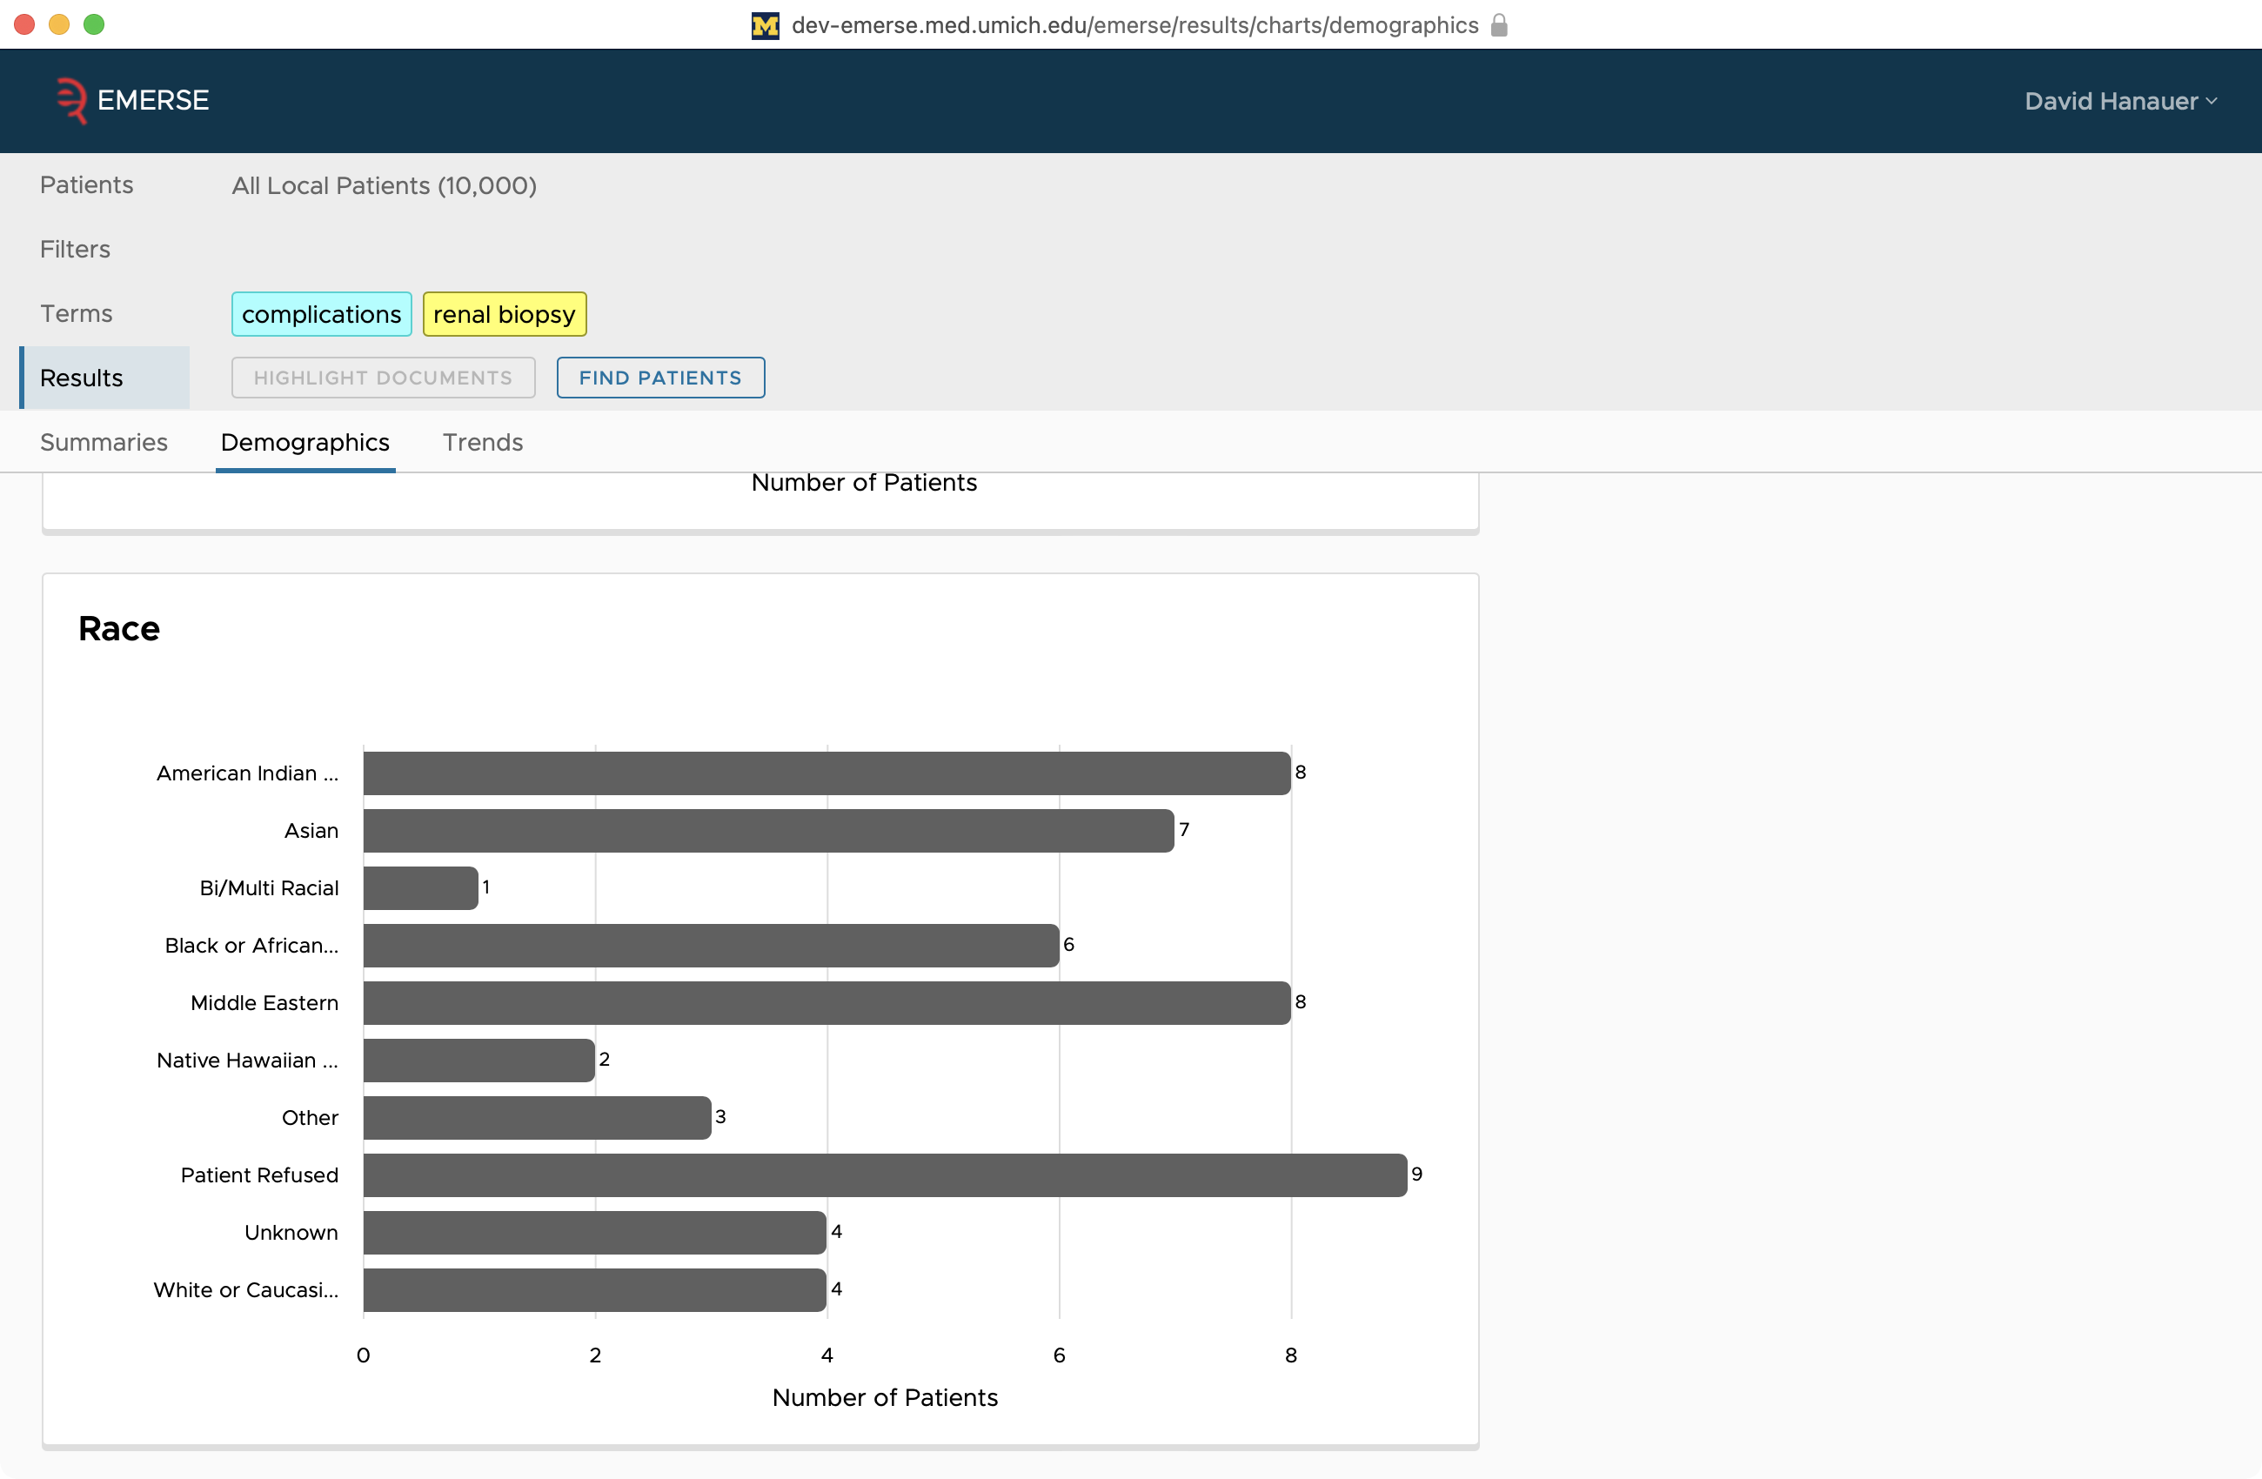This screenshot has width=2262, height=1479.
Task: Click the complications term chip
Action: (321, 314)
